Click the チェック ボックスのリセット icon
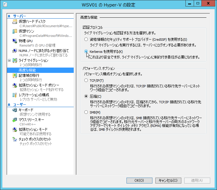 (15, 139)
